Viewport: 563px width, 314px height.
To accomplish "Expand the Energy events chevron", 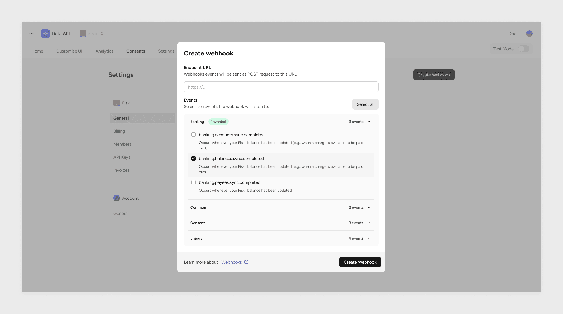I will pos(369,238).
